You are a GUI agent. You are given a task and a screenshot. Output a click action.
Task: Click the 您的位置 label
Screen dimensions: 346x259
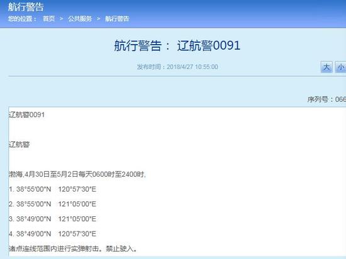(22, 19)
